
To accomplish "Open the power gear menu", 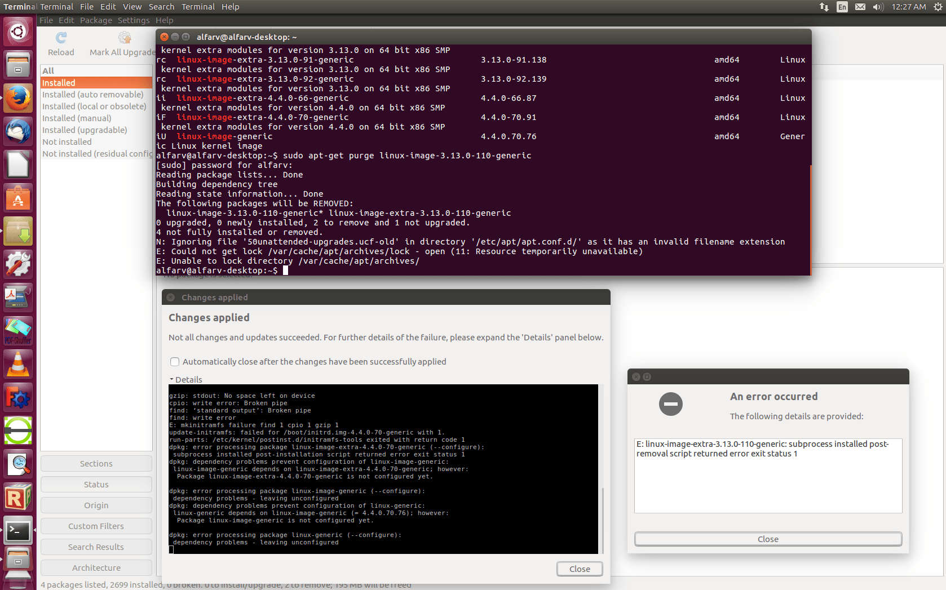I will [x=937, y=7].
